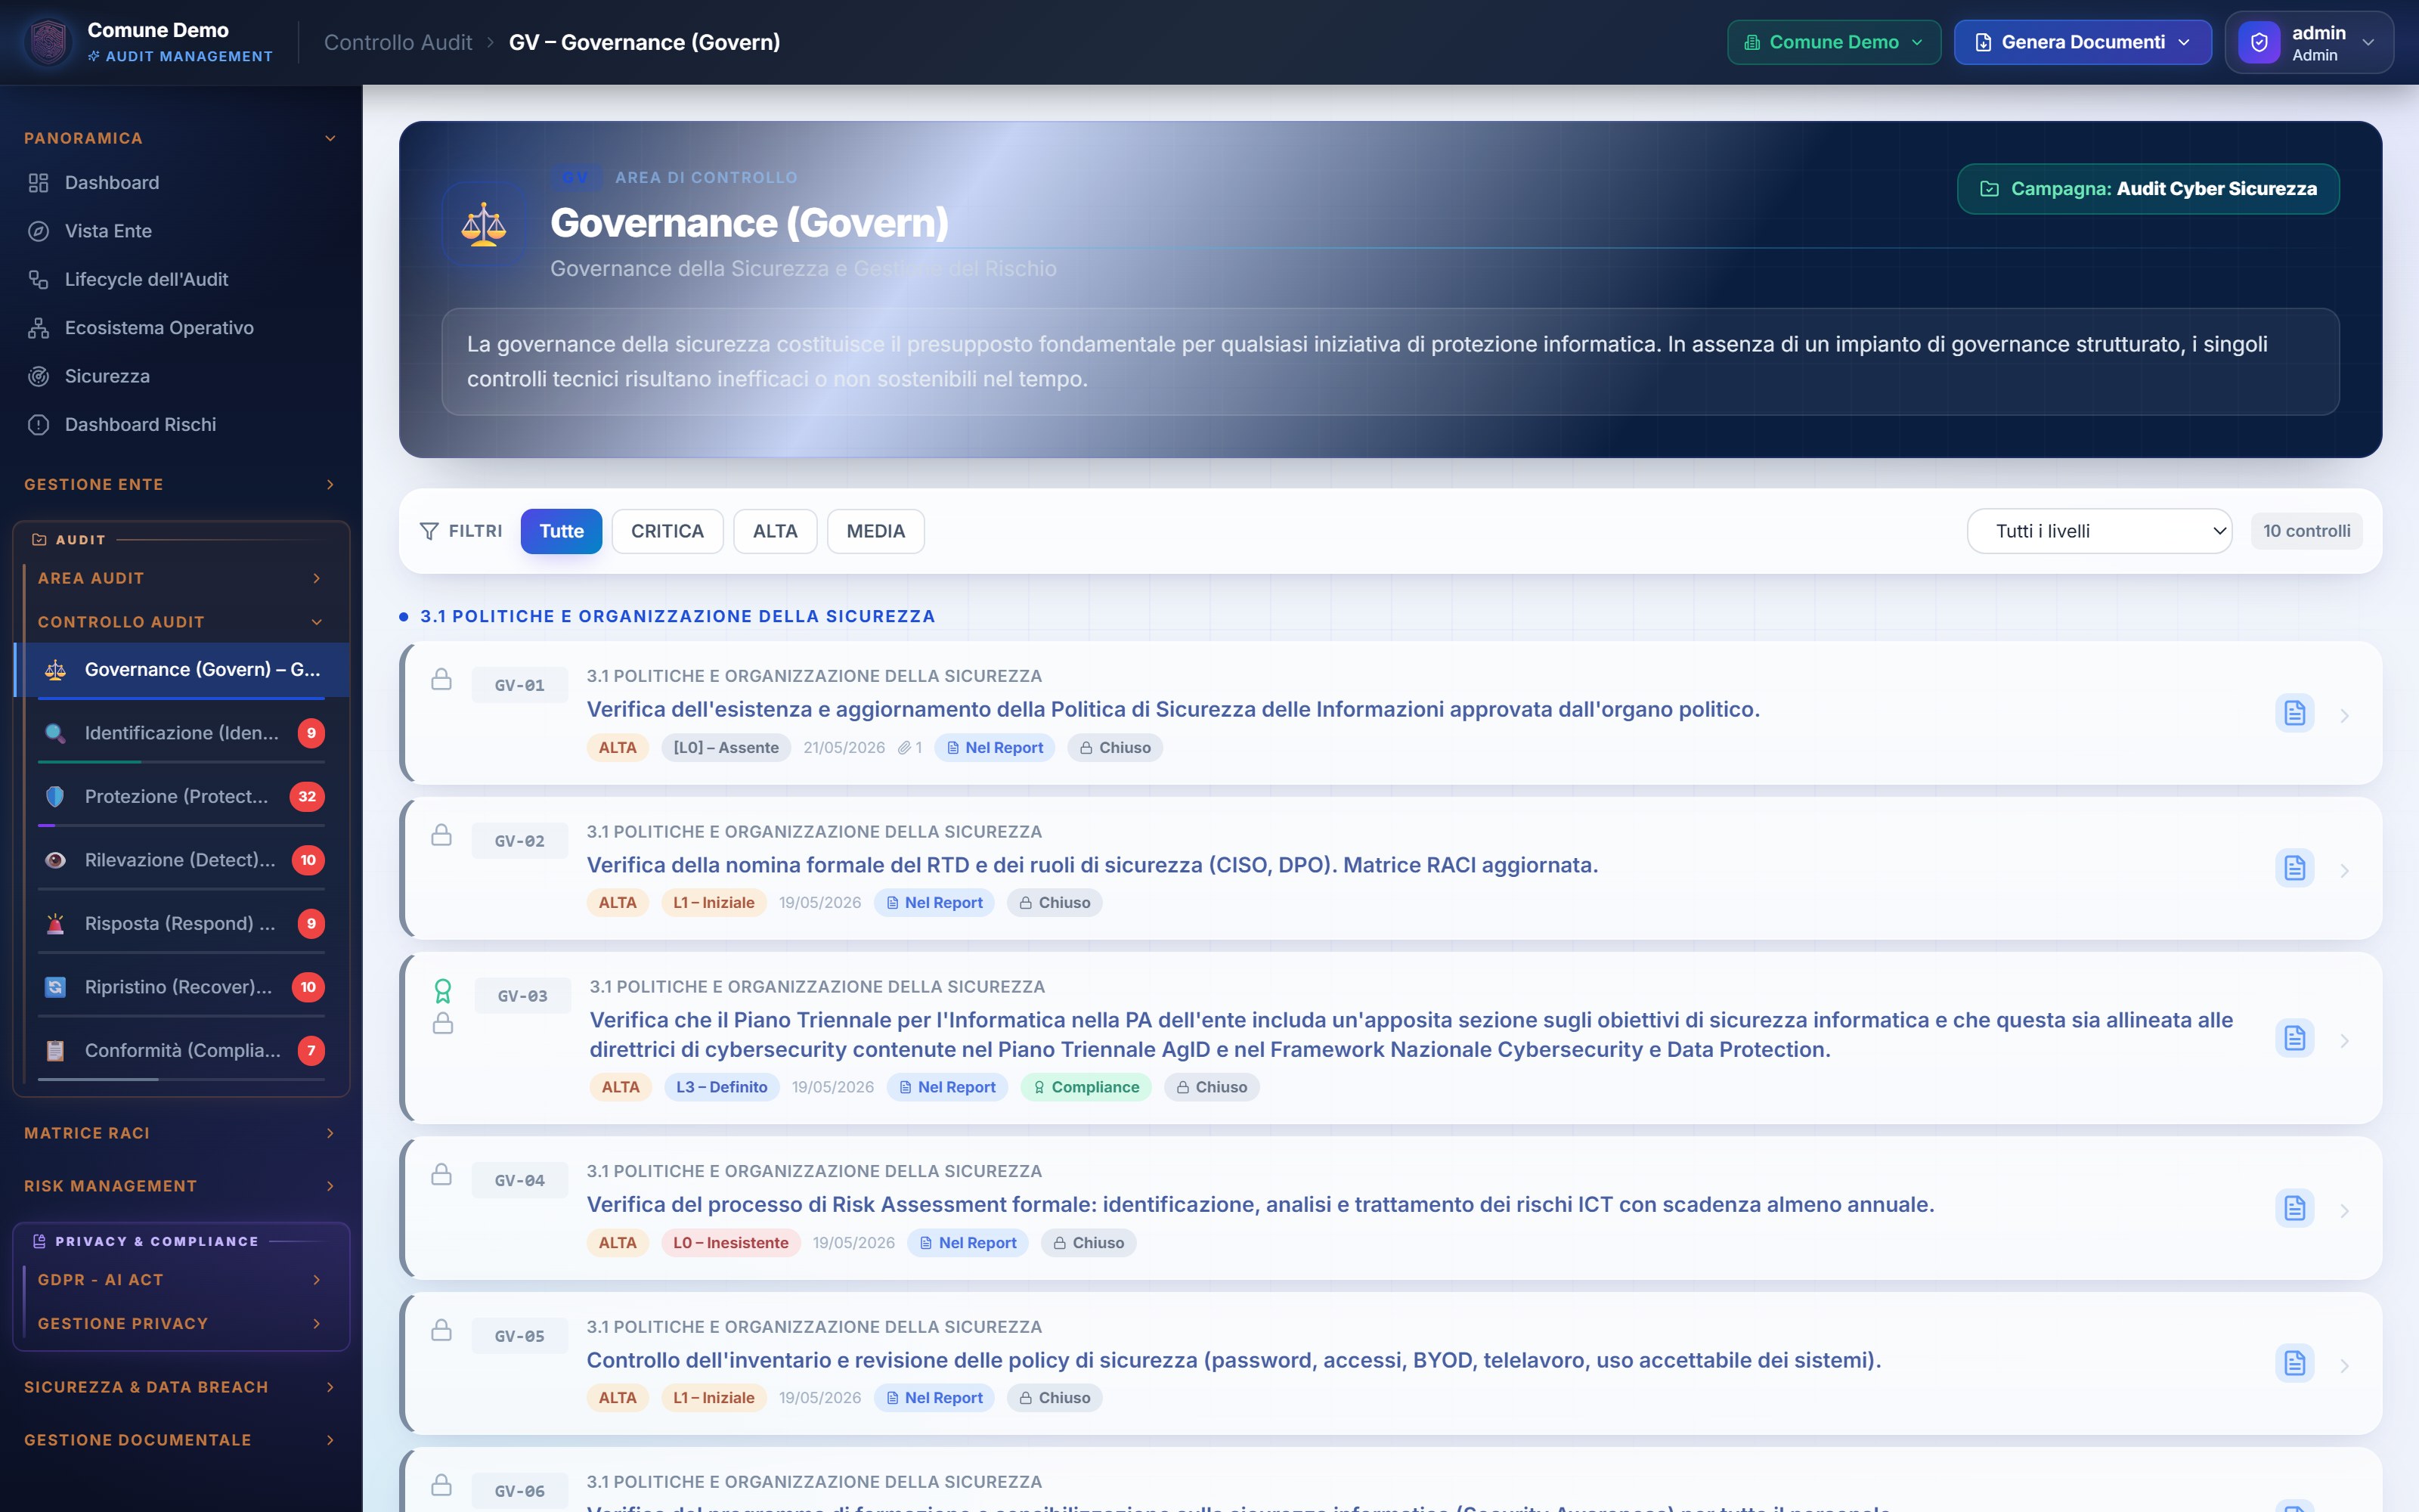Collapse the PANORAMICA section

181,138
